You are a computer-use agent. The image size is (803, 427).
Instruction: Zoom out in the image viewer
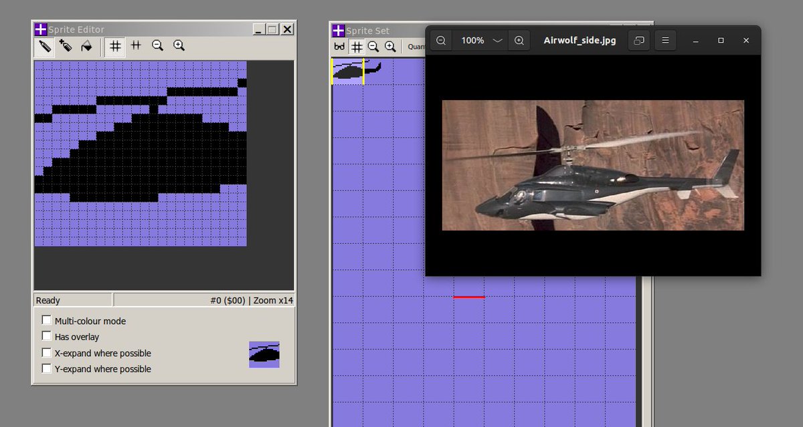click(x=442, y=41)
